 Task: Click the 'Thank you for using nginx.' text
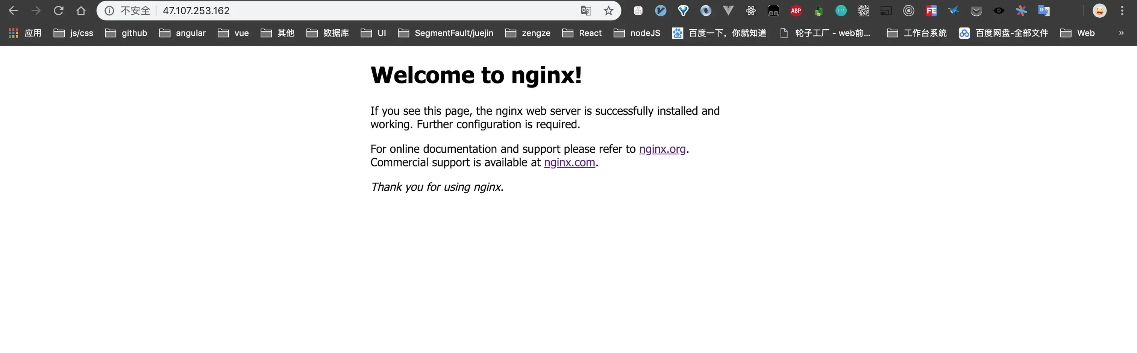click(437, 187)
